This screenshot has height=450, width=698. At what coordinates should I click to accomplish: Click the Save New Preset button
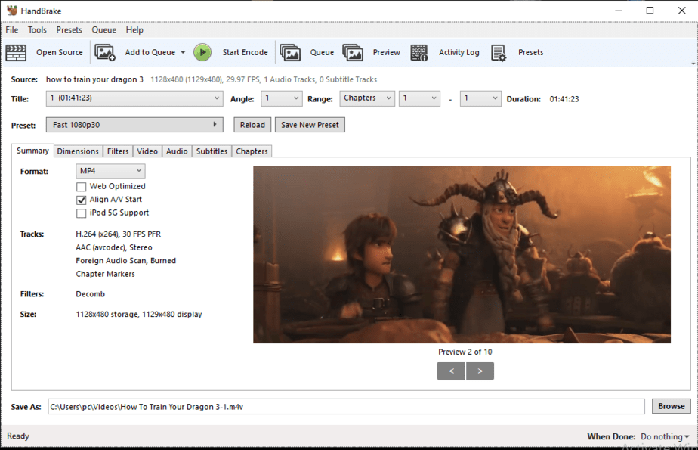pyautogui.click(x=310, y=125)
